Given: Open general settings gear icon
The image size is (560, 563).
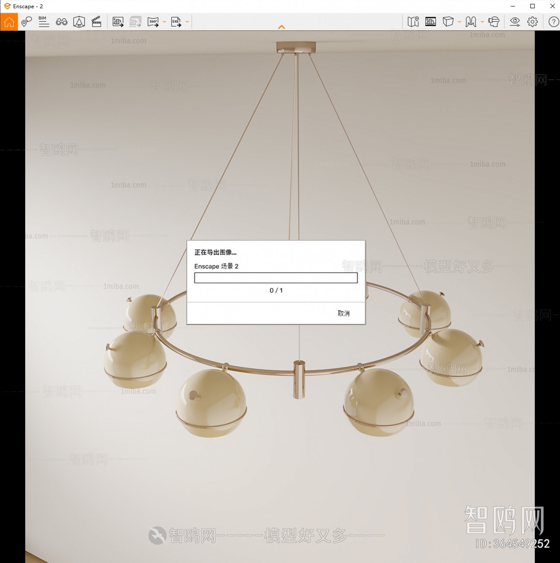Looking at the screenshot, I should click(533, 22).
